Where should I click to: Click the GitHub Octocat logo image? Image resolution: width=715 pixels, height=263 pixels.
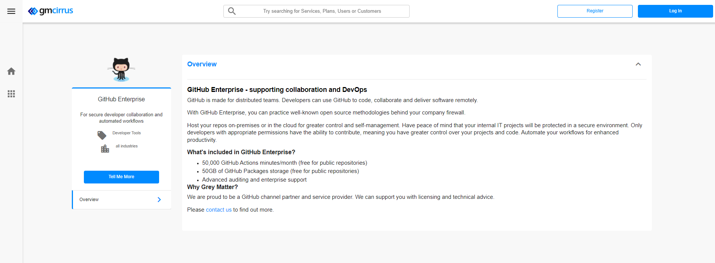point(121,69)
